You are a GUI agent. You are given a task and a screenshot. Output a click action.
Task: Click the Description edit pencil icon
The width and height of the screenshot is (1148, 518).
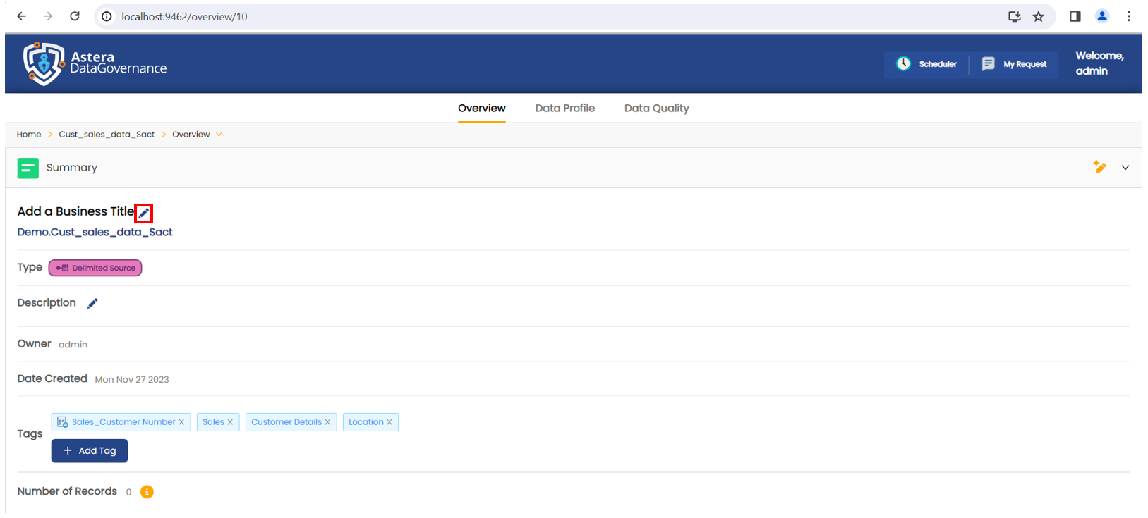tap(92, 303)
